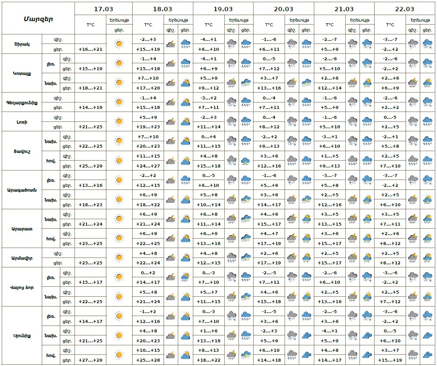The width and height of the screenshot is (437, 366).
Task: Click Գեղարքունիք's daytime sun-cloud icon for 18.03
Action: pos(186,102)
